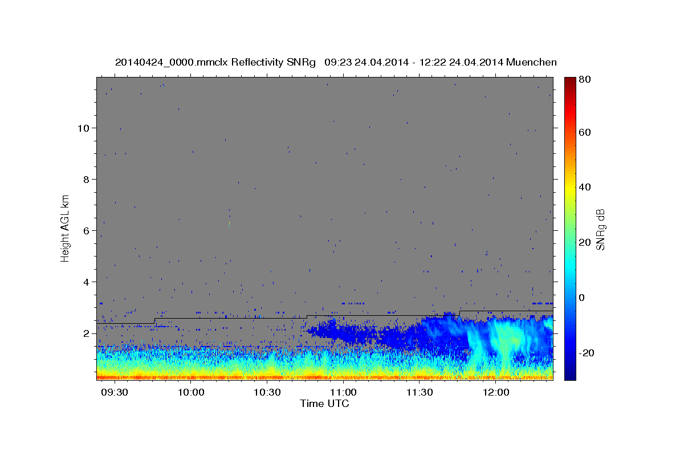This screenshot has height=456, width=684.
Task: Click the green middle section of the colorbar
Action: point(570,228)
